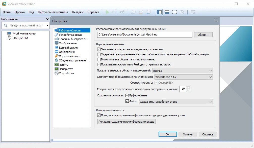Image resolution: width=254 pixels, height=148 pixels.
Task: Click Показать сохраненную информацию входа button
Action: point(126,122)
